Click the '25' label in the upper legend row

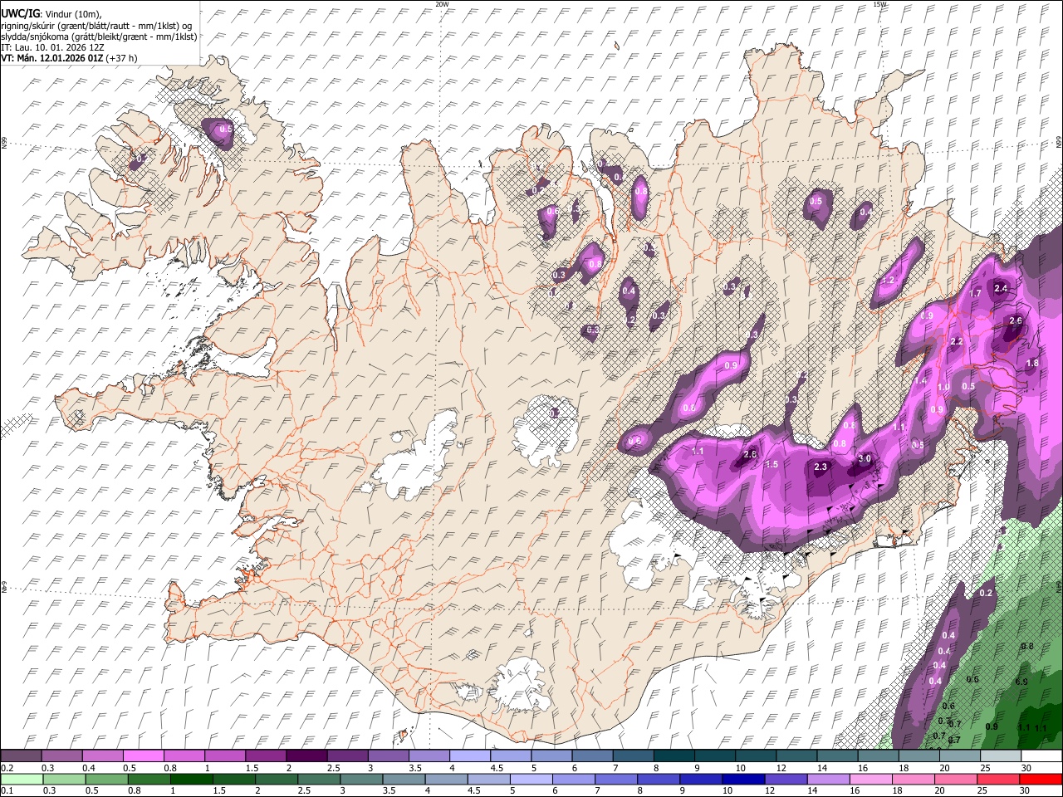(984, 768)
